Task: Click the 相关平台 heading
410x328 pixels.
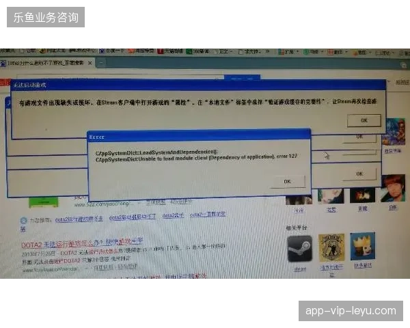Action: [x=297, y=228]
